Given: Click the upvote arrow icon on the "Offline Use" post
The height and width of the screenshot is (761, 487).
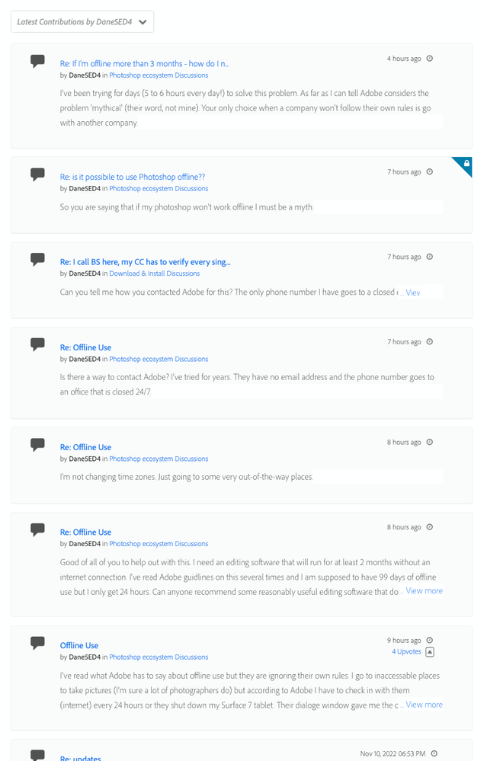Looking at the screenshot, I should 430,652.
